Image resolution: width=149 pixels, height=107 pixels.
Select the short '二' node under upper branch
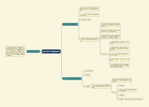[85, 20]
